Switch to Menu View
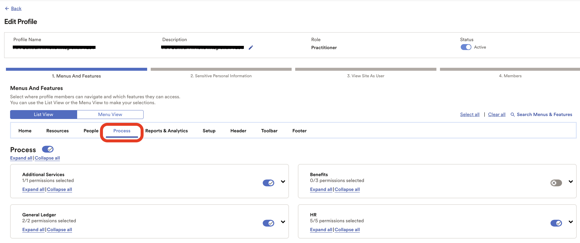Screen dimensions: 580x243 point(110,115)
